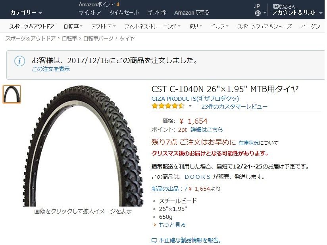Click the 詳細はこちら points link
This screenshot has width=327, height=245.
pos(207,130)
